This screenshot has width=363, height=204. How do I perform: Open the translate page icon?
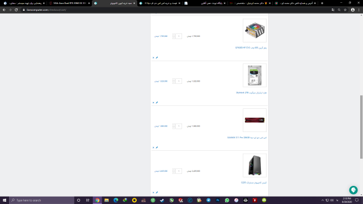(x=333, y=10)
